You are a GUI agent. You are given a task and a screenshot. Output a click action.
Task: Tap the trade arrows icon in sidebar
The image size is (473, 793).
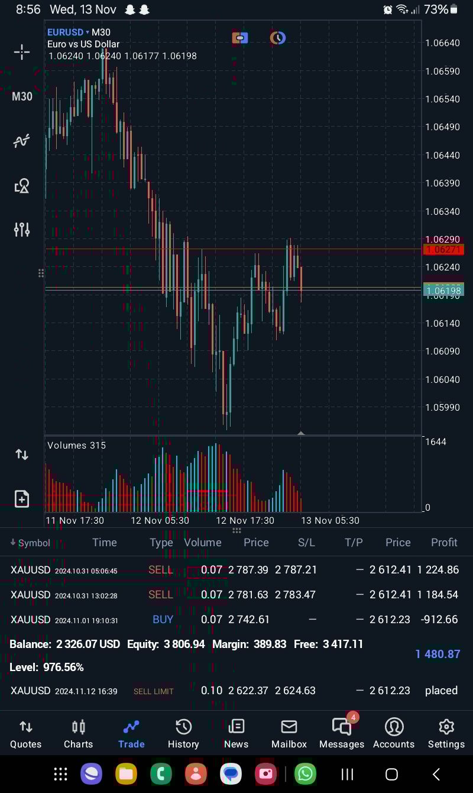click(x=22, y=454)
